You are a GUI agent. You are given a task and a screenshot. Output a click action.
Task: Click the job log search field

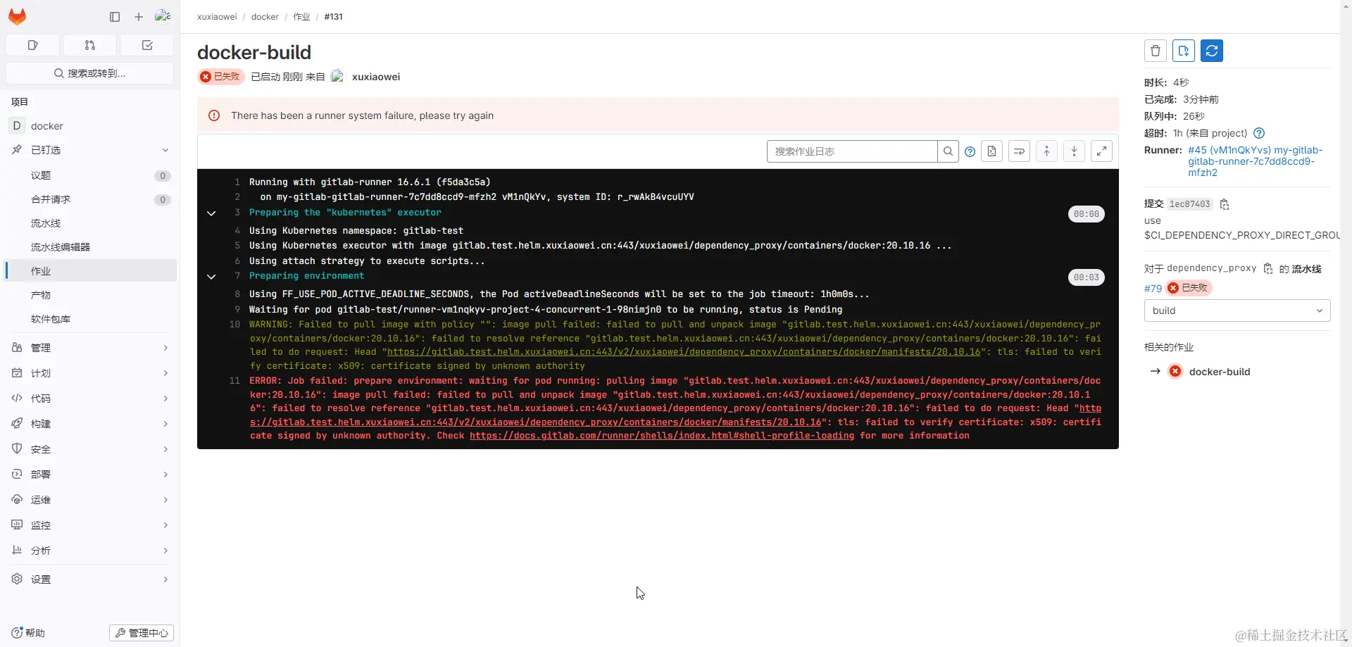[x=852, y=151]
